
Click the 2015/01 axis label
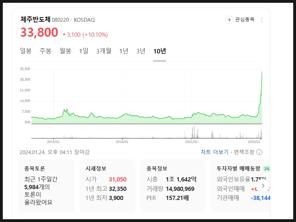(53, 142)
